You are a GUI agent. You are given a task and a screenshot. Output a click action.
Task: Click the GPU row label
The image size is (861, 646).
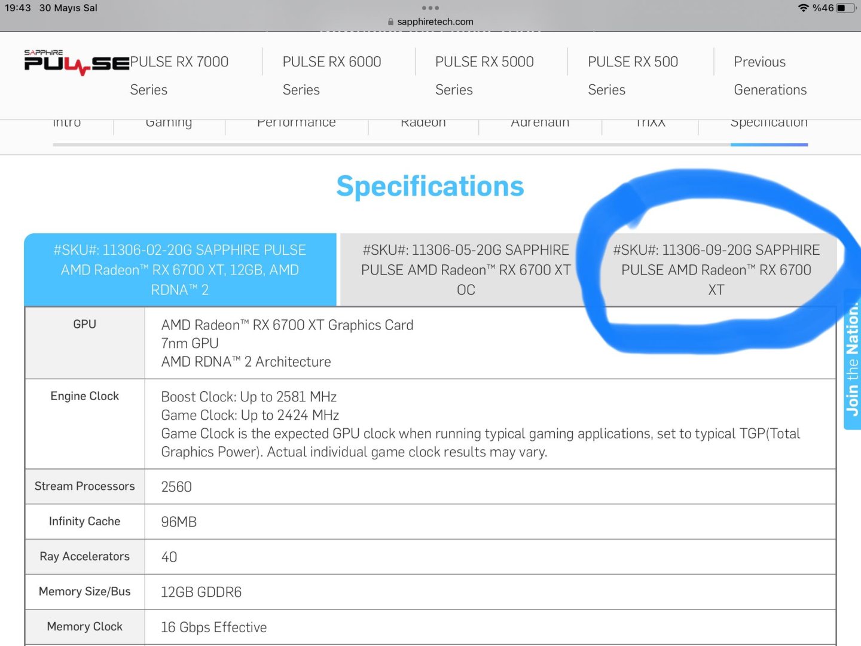pyautogui.click(x=85, y=324)
